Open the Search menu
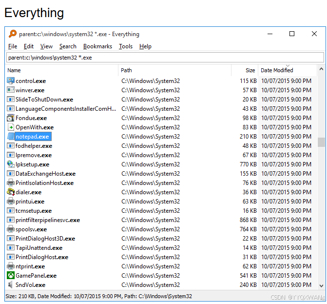This screenshot has height=304, width=327. pos(68,46)
